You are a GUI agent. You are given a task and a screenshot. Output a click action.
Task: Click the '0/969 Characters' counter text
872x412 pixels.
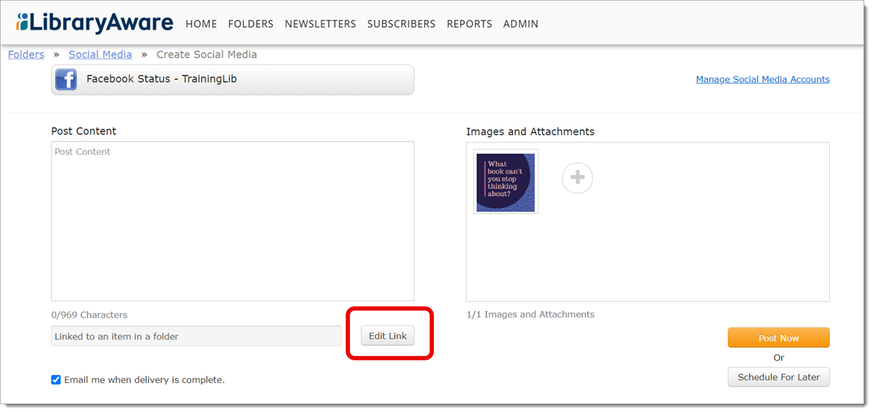coord(89,315)
